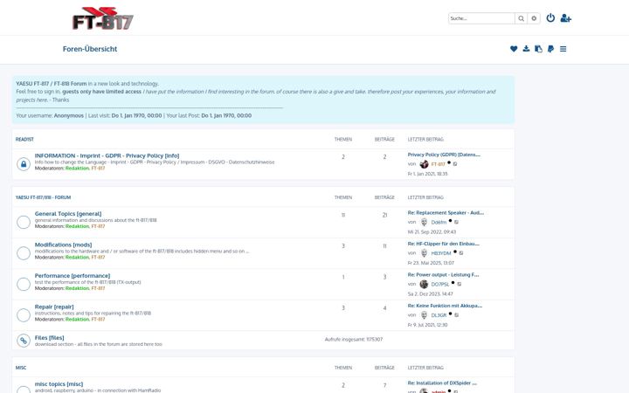View latest post icon next to DO7PSL
Viewport: 629px width, 393px height.
coord(460,284)
